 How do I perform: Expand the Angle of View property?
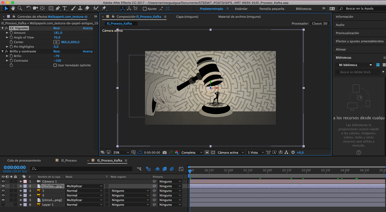[7, 37]
